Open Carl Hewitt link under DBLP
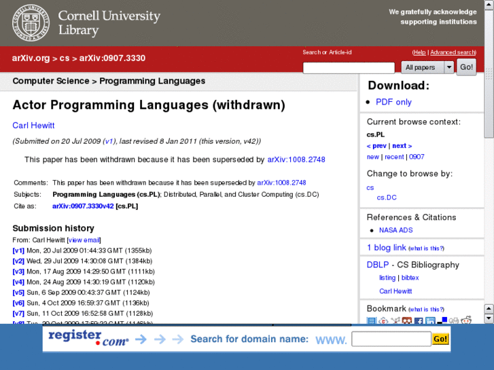Screen dimensions: 494x370 coord(395,291)
